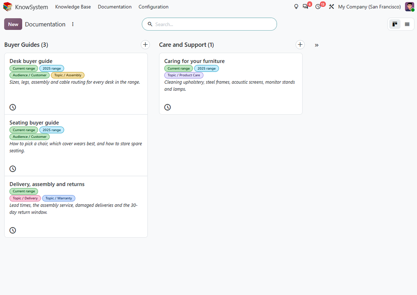
Task: Click Current range tag on Desk buyer guide
Action: [x=24, y=68]
